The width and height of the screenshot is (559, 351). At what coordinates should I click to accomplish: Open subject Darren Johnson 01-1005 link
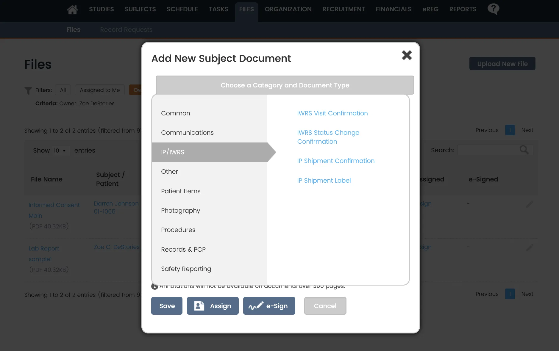pyautogui.click(x=116, y=208)
